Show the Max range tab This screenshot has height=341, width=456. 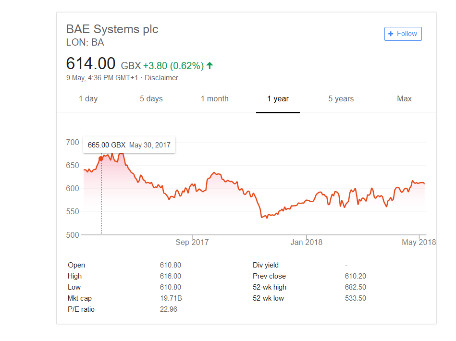pos(404,99)
